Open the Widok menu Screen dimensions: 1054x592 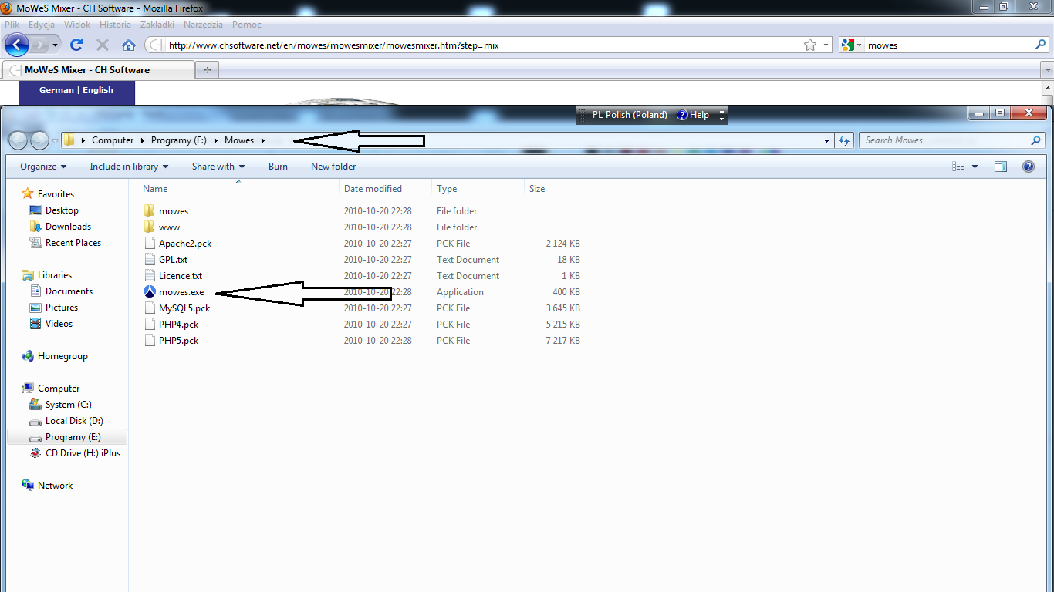coord(77,25)
